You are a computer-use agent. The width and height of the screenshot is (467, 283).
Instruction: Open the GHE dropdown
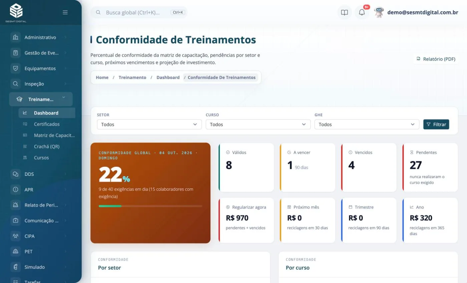point(367,124)
